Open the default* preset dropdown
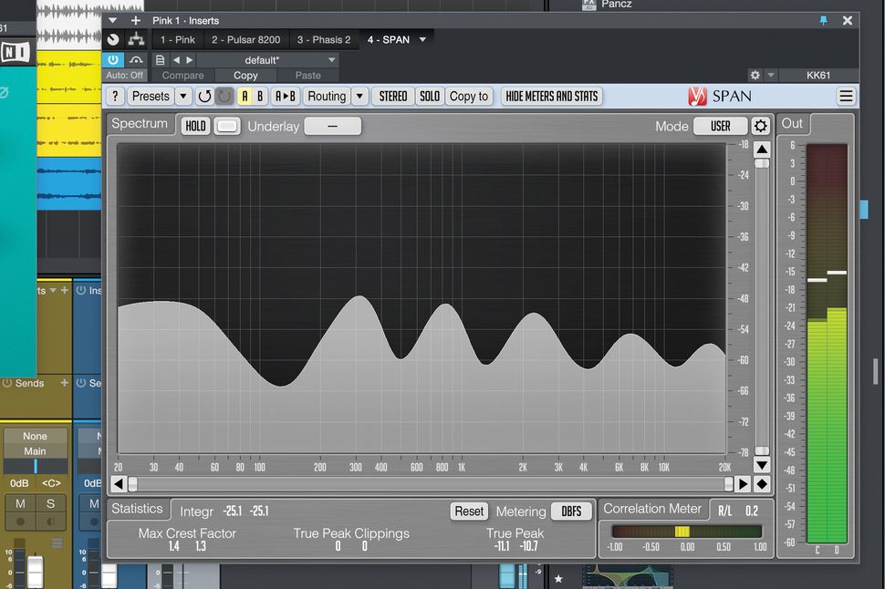Screen dimensions: 885x589 (x=261, y=59)
